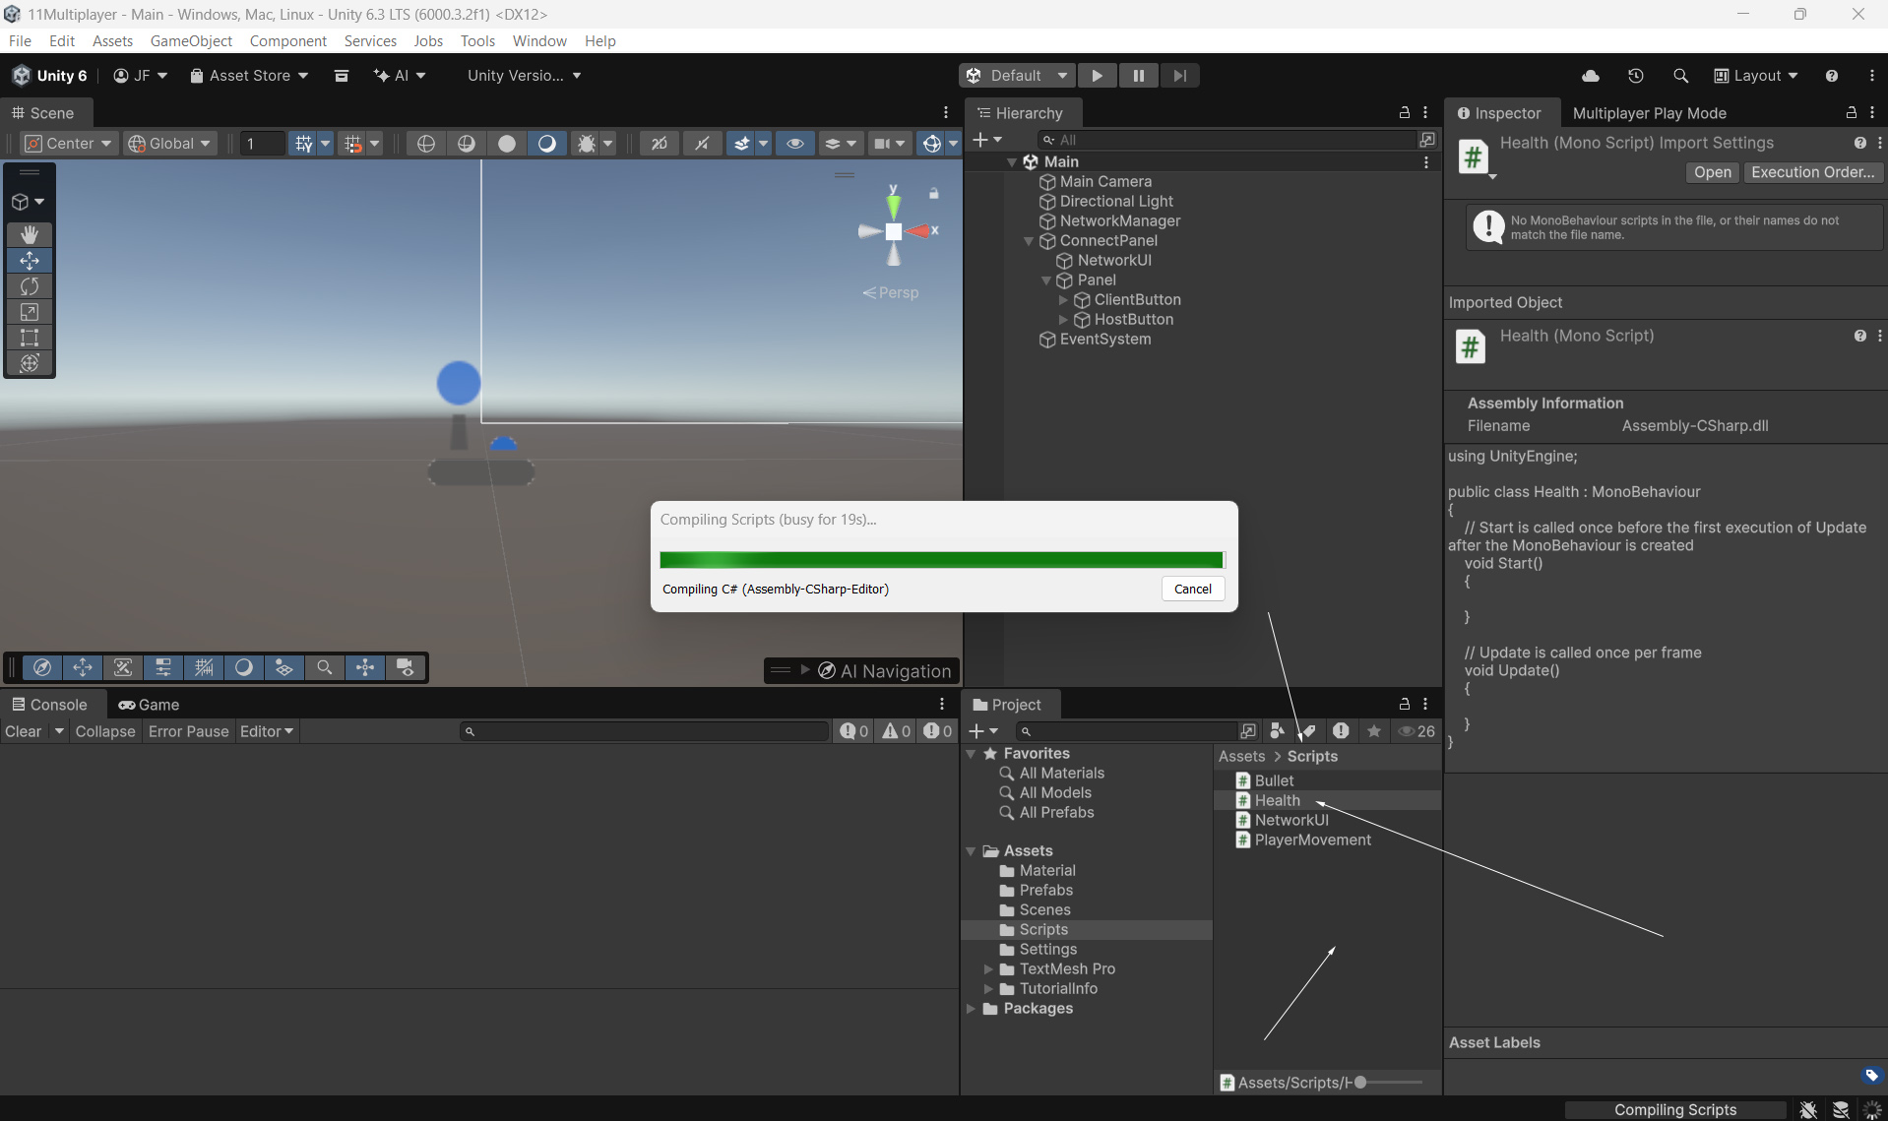Cancel the script compilation dialog
Viewport: 1888px width, 1121px height.
point(1192,589)
